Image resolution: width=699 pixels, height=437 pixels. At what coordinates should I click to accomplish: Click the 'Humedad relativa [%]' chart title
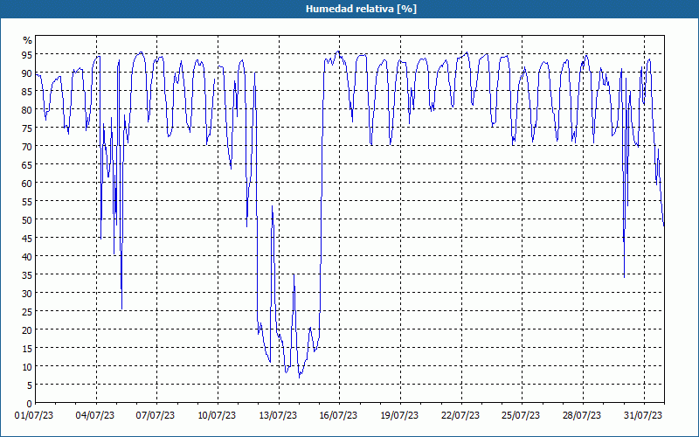point(361,9)
